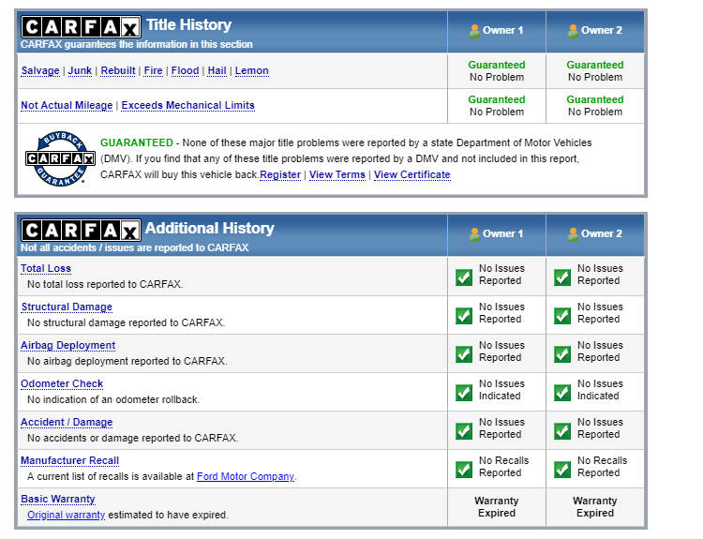The height and width of the screenshot is (539, 703).
Task: Click the Owner 2 person icon in Title History
Action: 573,31
